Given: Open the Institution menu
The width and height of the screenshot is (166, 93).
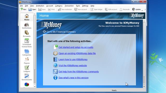Looking at the screenshot, I should coord(40,6).
